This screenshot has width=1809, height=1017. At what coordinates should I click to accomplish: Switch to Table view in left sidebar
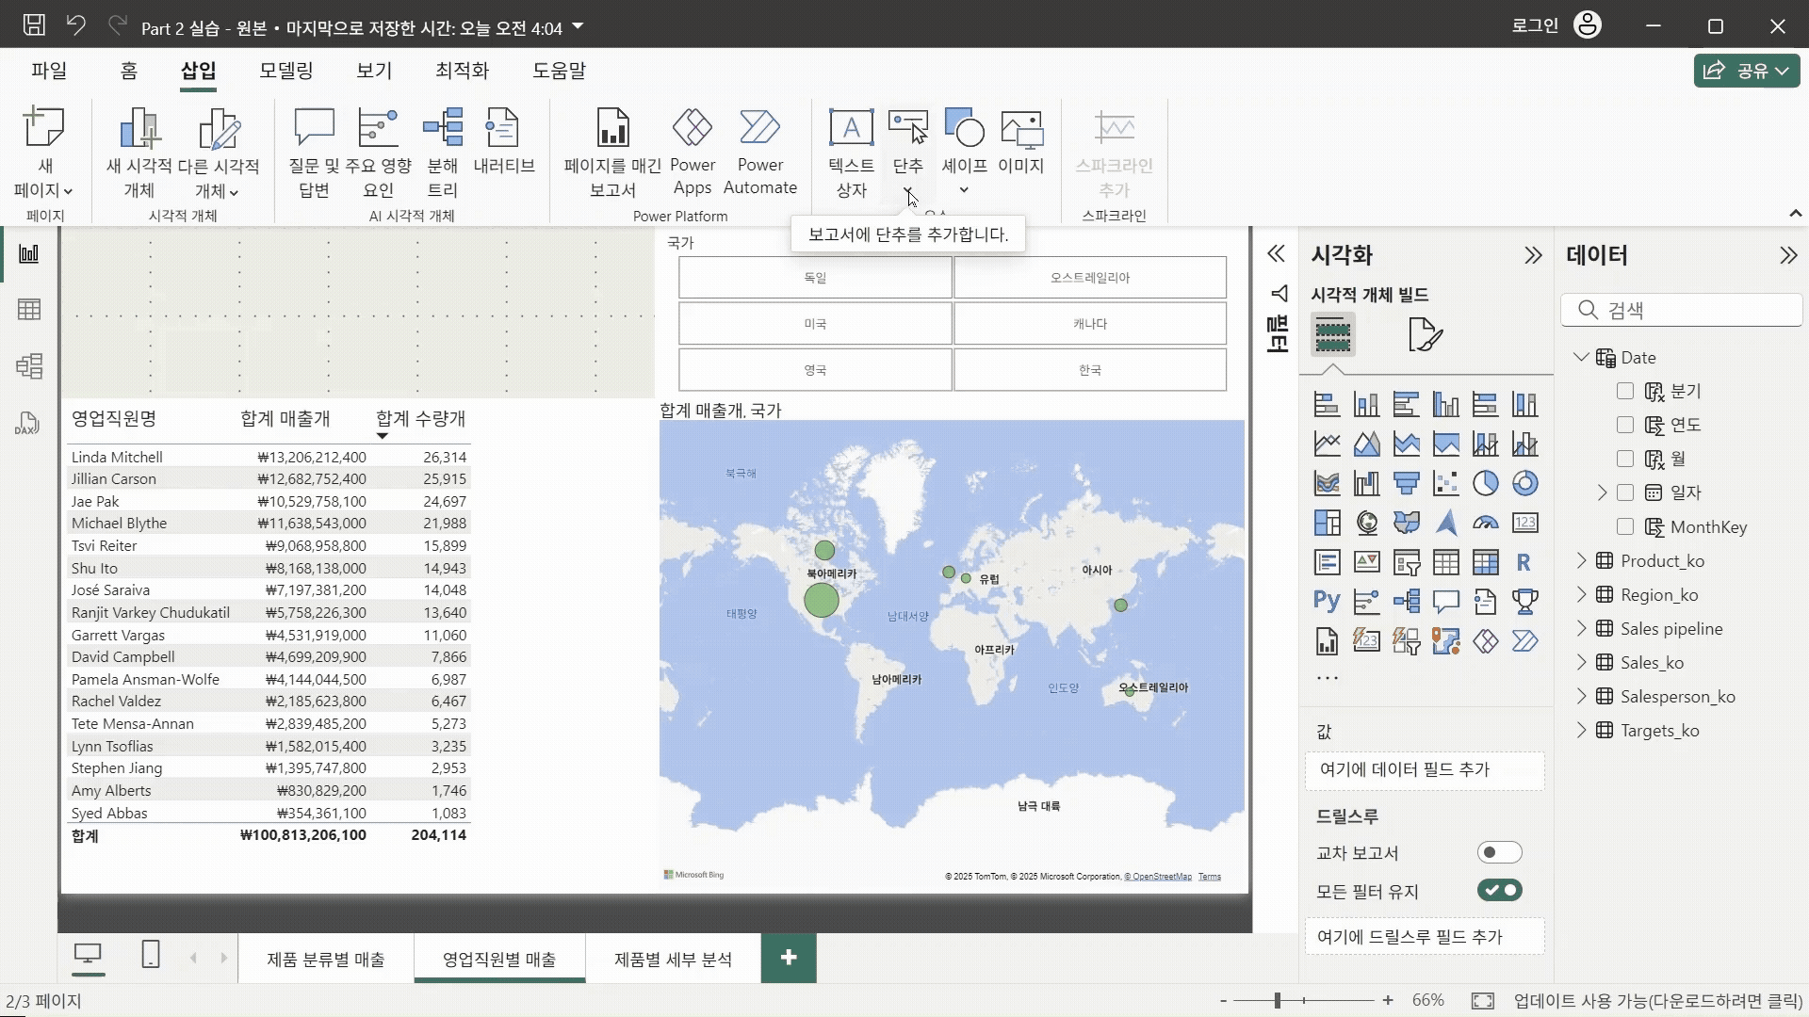(x=29, y=310)
